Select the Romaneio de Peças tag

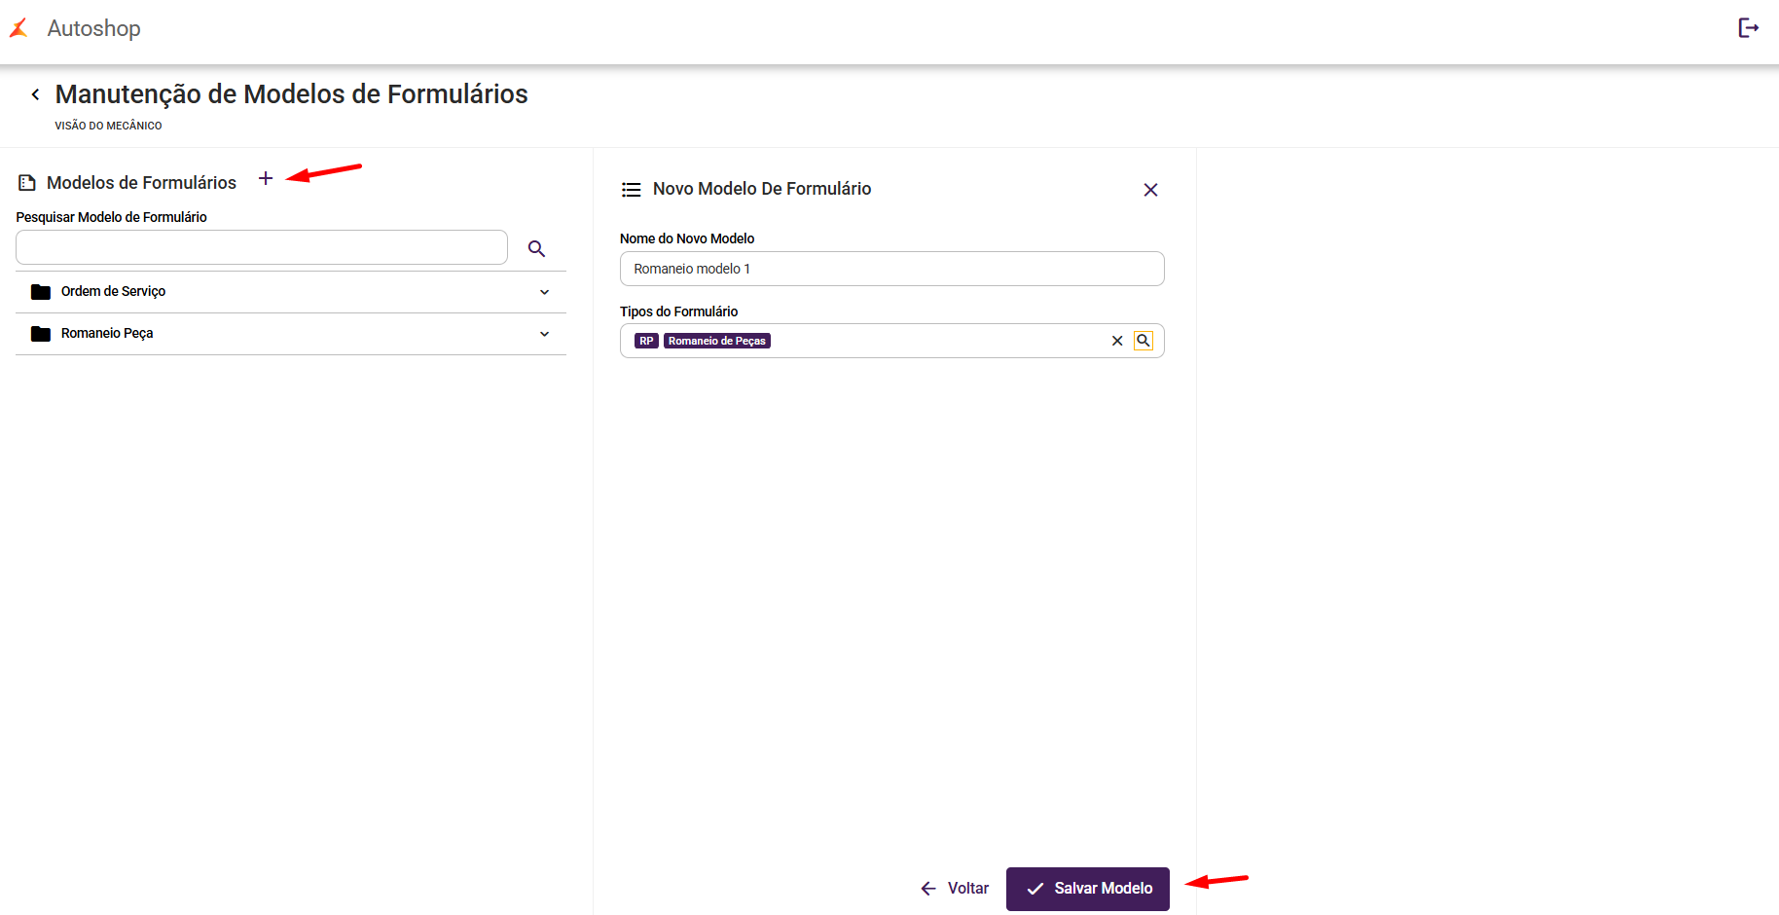click(x=717, y=341)
